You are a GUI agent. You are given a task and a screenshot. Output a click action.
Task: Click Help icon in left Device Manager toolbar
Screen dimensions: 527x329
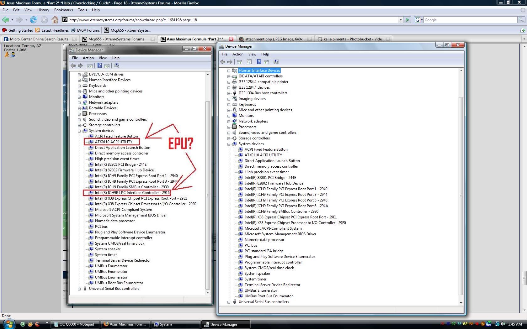99,65
